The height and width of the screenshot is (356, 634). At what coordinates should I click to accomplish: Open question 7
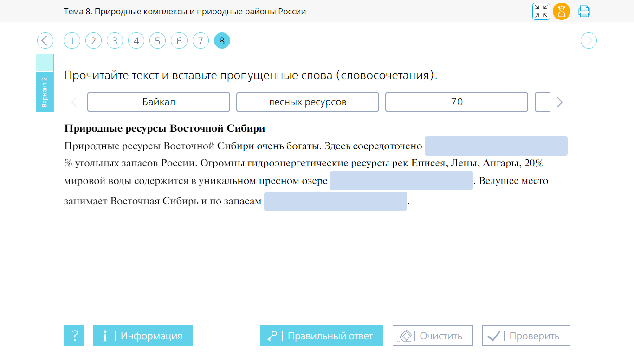200,41
